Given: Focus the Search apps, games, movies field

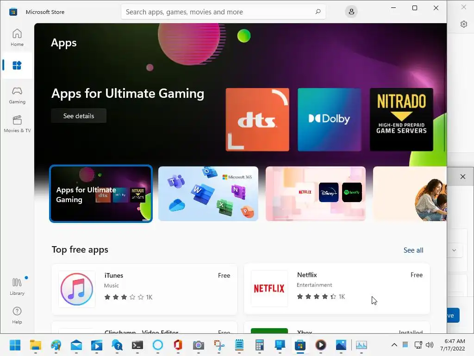Looking at the screenshot, I should click(x=224, y=12).
